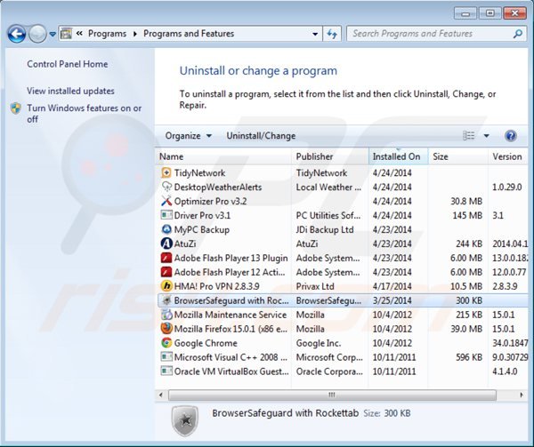Click Programs in the breadcrumb path

tap(108, 34)
